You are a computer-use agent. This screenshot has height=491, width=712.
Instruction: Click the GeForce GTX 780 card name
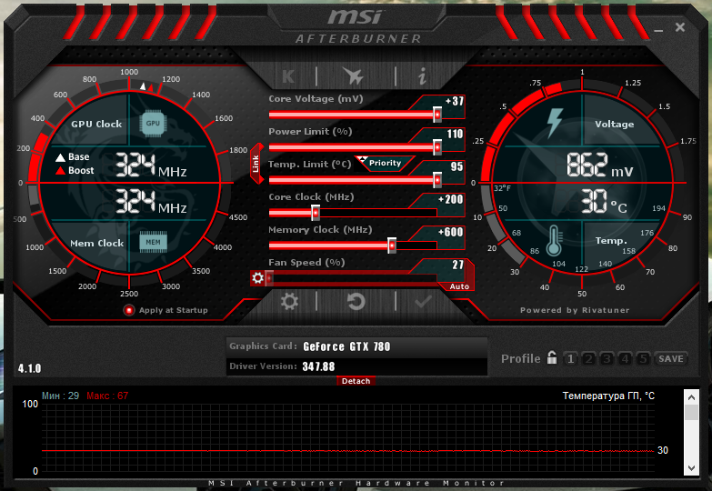346,346
